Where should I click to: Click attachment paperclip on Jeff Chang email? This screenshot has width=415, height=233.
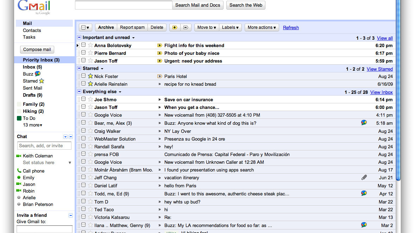pyautogui.click(x=364, y=177)
